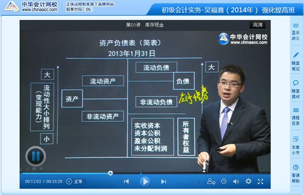Click the course title 初级会计实务-吴福喜 banner

pyautogui.click(x=228, y=10)
